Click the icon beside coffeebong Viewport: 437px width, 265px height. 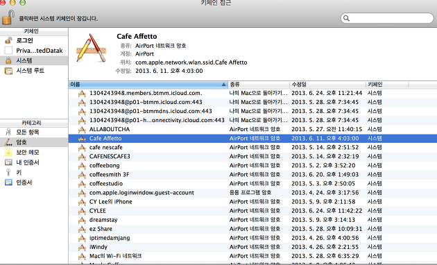82,166
